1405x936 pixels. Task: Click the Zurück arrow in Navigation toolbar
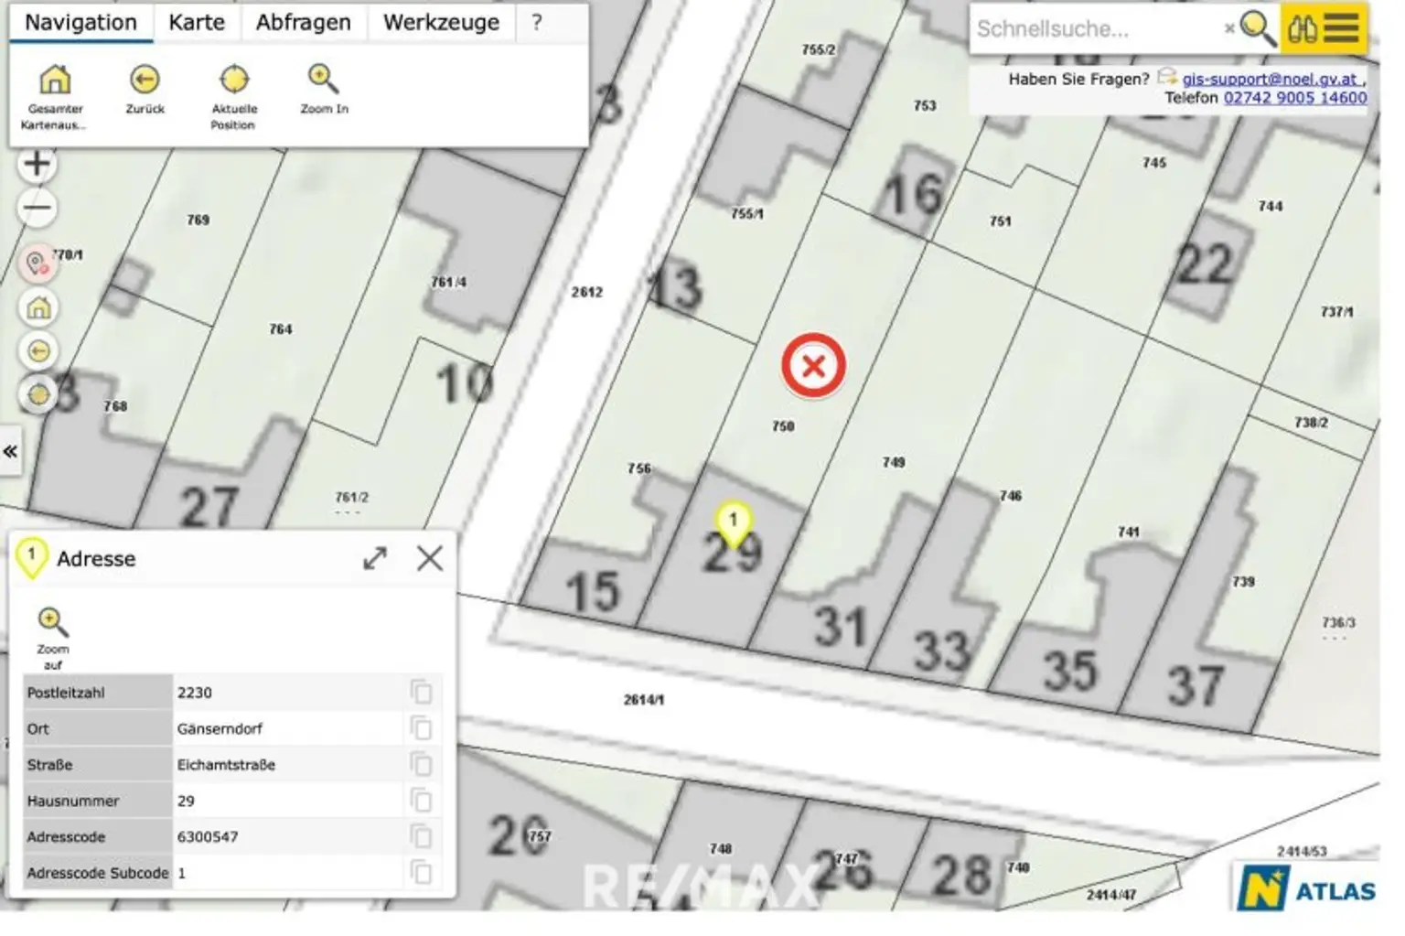[145, 81]
